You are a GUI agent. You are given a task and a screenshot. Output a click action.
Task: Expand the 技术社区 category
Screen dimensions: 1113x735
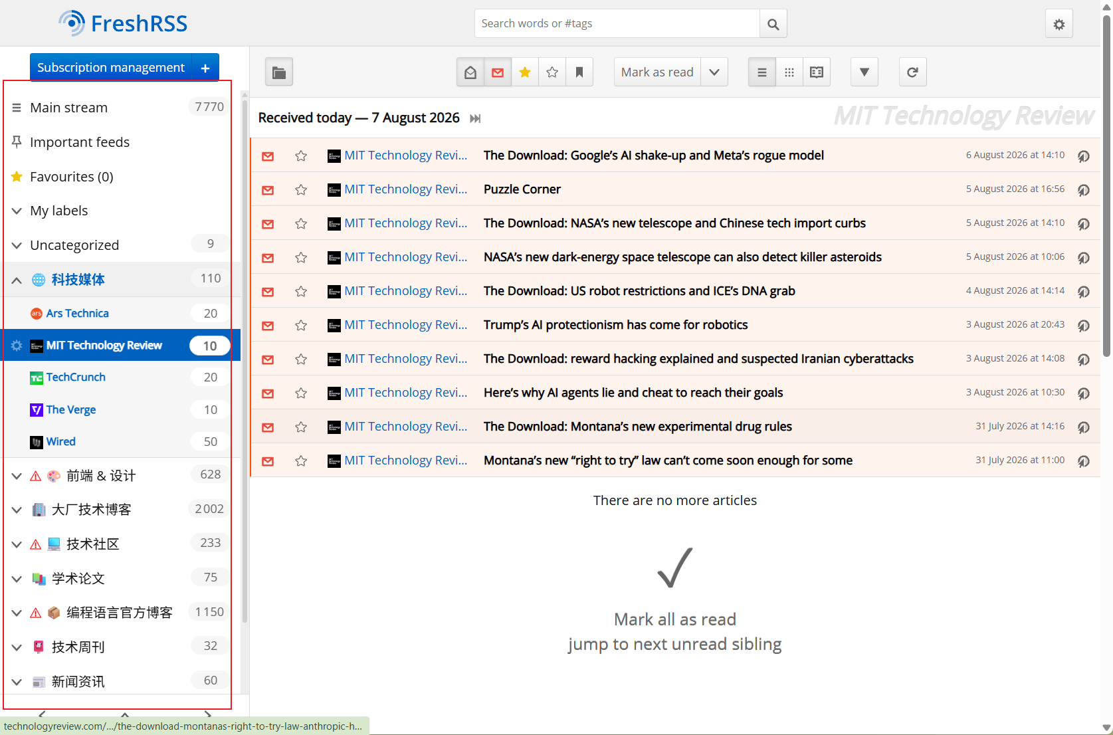coord(17,544)
